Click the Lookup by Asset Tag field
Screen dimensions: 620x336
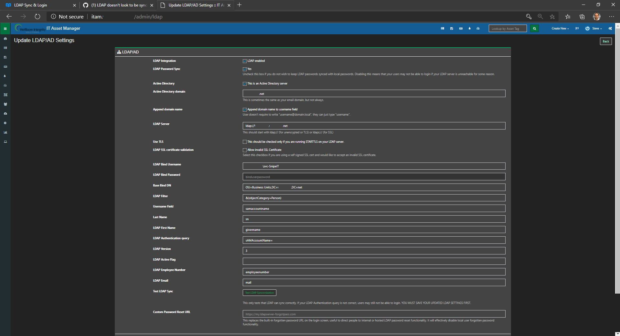508,28
